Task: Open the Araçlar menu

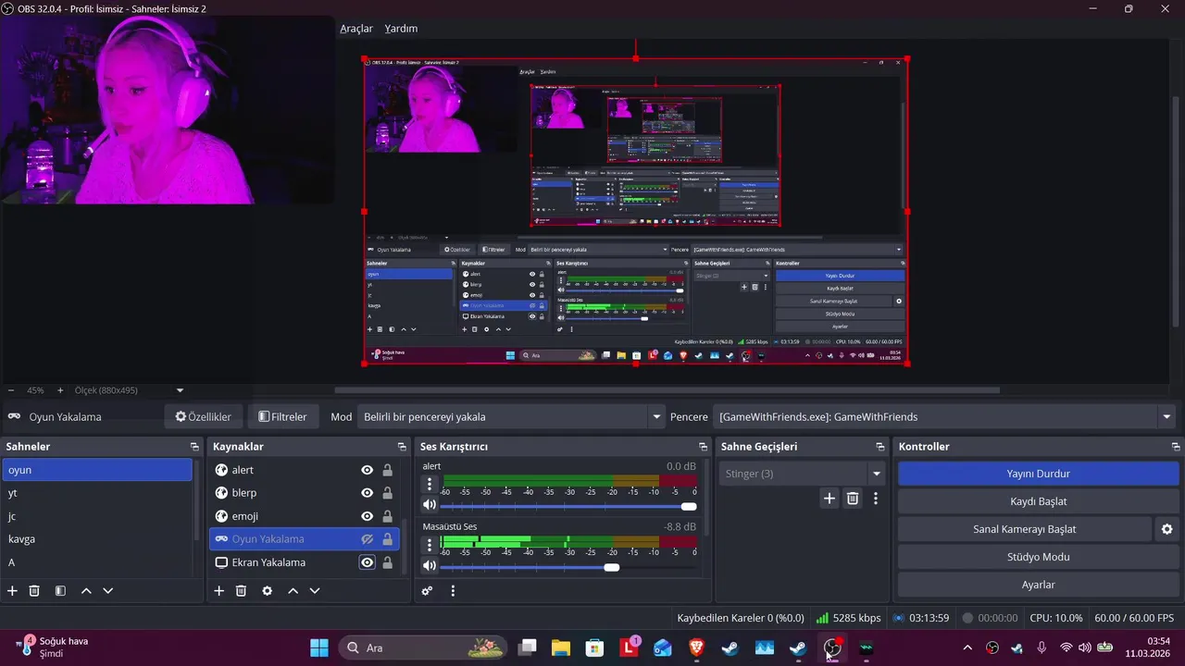Action: tap(356, 29)
